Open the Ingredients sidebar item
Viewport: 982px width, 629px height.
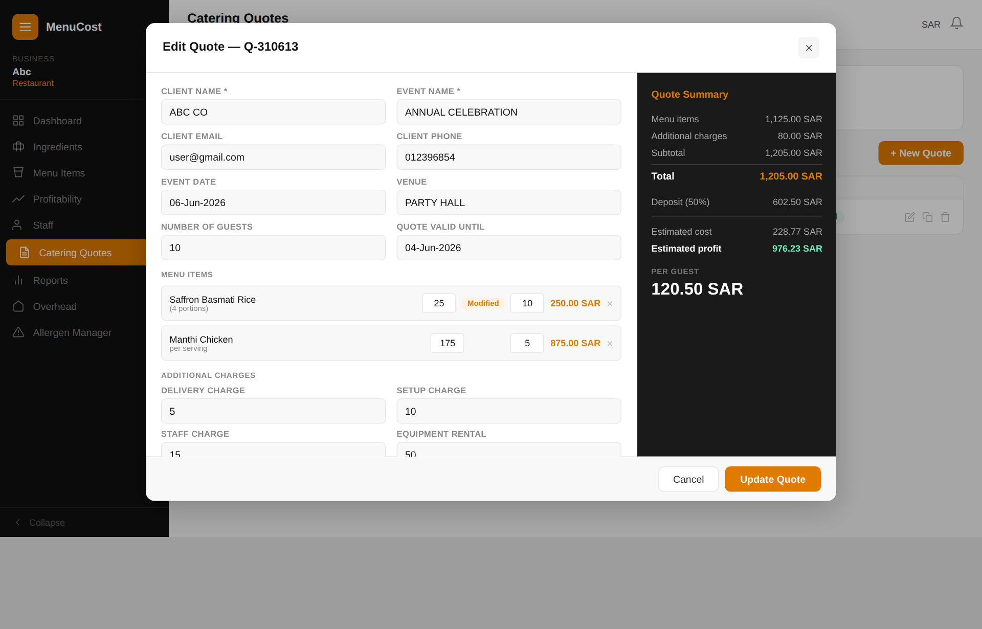pyautogui.click(x=57, y=147)
